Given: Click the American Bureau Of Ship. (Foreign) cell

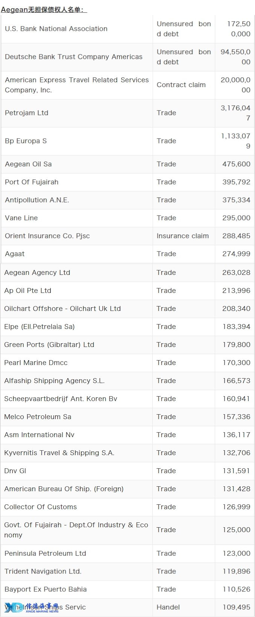Looking at the screenshot, I should pos(76,489).
